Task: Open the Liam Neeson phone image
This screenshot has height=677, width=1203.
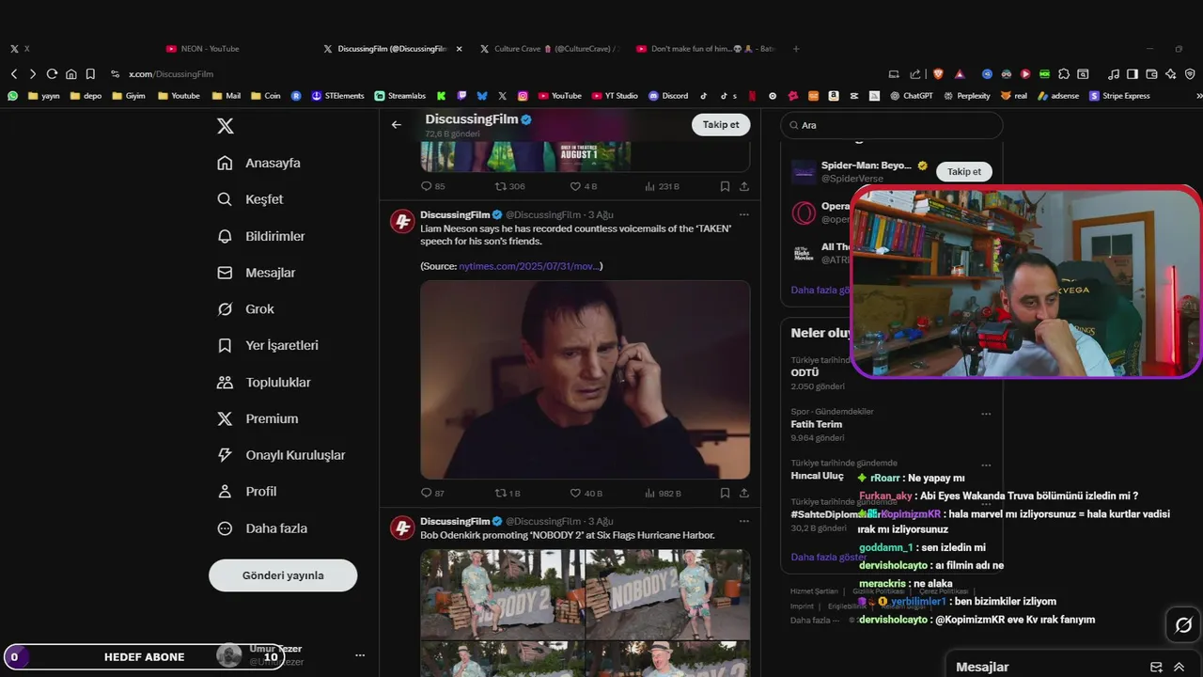Action: tap(585, 380)
